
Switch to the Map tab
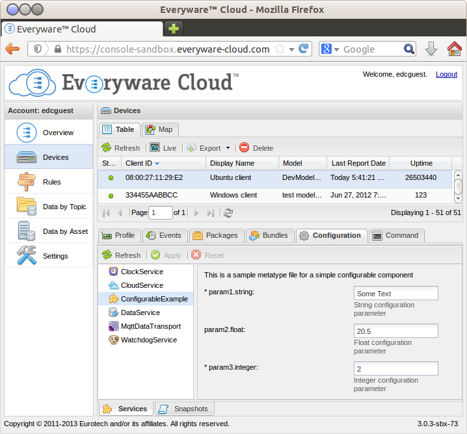coord(160,130)
